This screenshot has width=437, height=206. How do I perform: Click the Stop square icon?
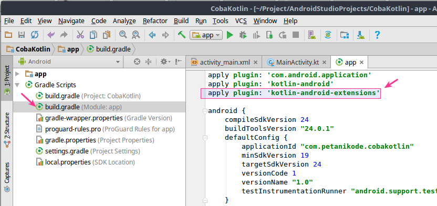pyautogui.click(x=295, y=35)
